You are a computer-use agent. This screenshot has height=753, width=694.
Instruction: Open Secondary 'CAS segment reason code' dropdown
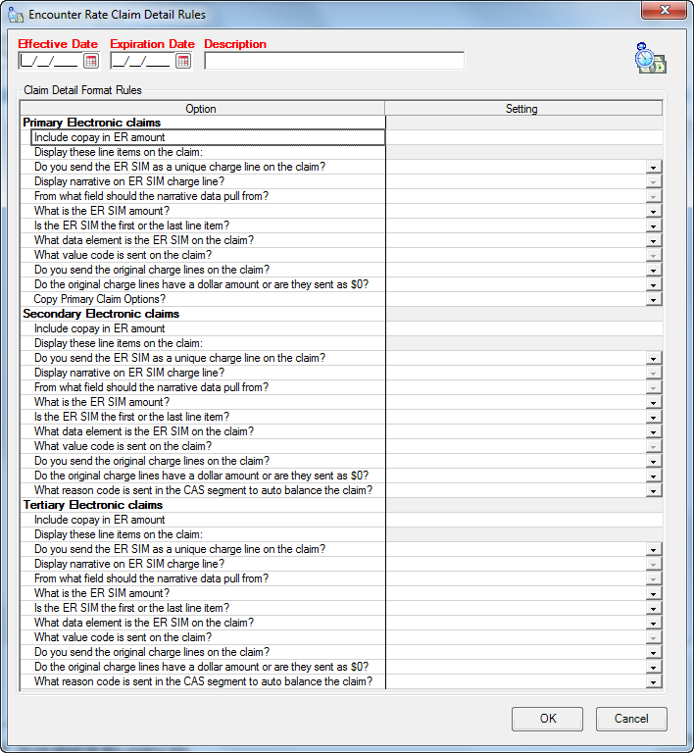(653, 491)
